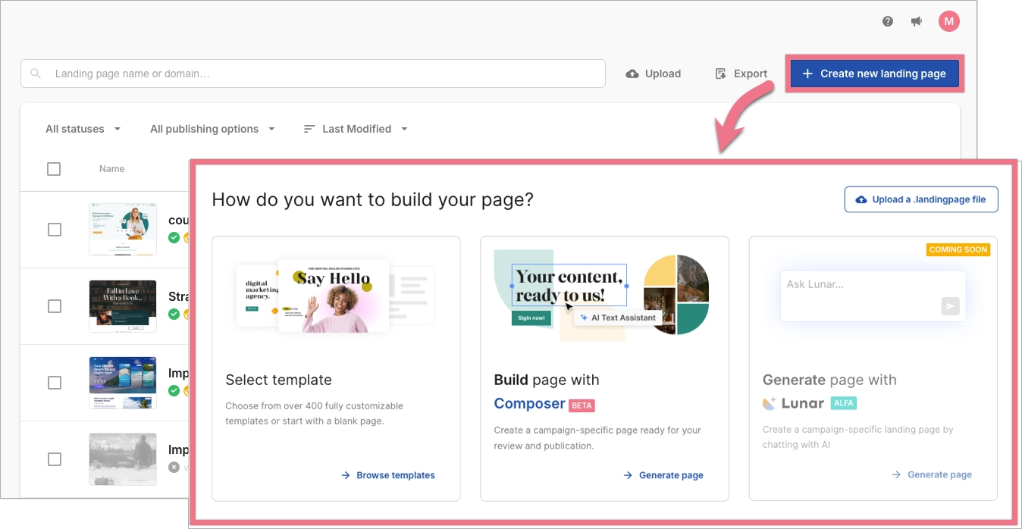1022x529 pixels.
Task: Open the "M" profile avatar menu
Action: coord(948,21)
